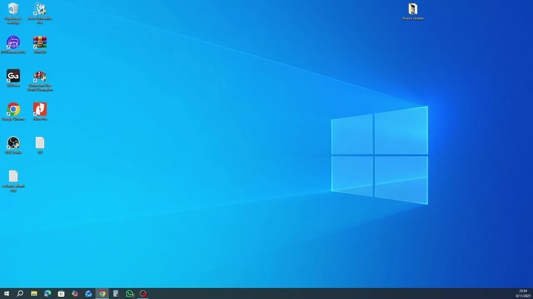533x299 pixels.
Task: Launch Microsoft Edge from the taskbar
Action: pos(47,294)
